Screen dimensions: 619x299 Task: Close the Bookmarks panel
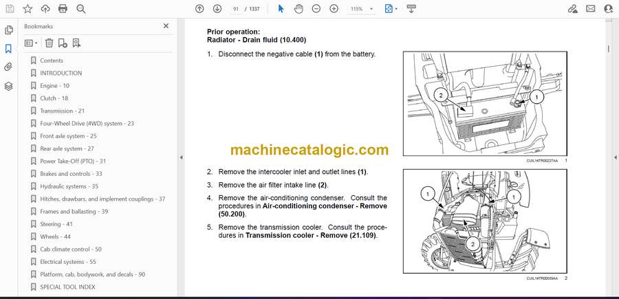click(166, 26)
